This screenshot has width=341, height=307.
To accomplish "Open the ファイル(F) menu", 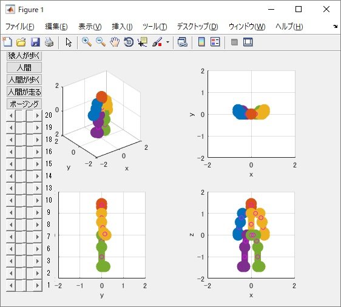I will coord(20,27).
